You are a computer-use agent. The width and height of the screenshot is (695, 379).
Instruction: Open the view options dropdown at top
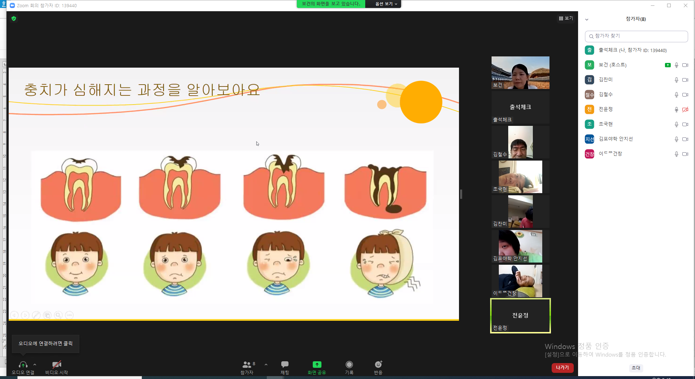click(386, 4)
